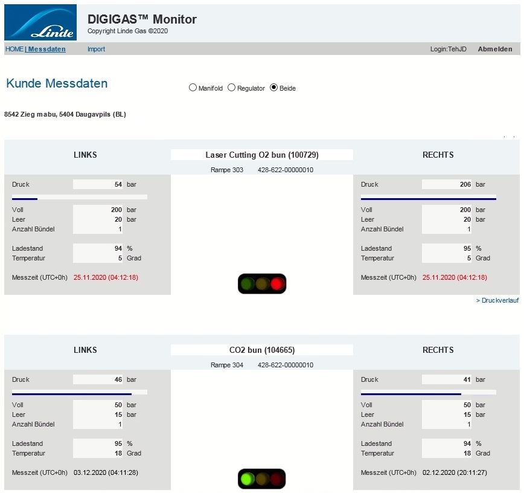Viewport: 524px width, 493px height.
Task: Click the left Ladestand field showing 94 %
Action: pyautogui.click(x=98, y=248)
